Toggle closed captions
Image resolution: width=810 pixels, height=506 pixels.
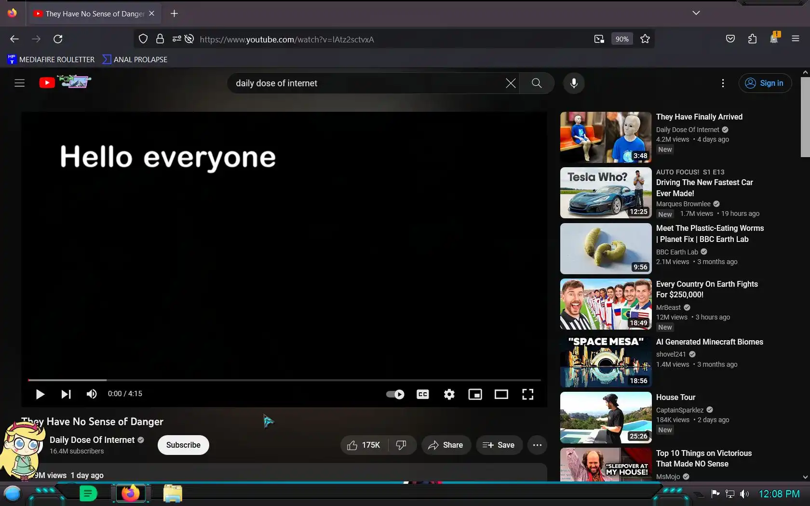(423, 395)
